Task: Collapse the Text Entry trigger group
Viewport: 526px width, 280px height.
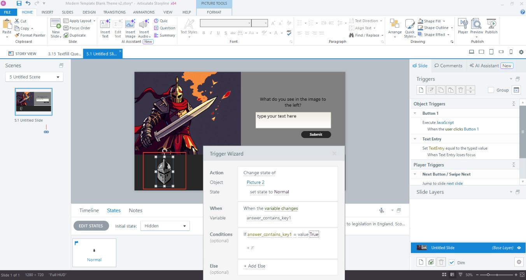Action: click(415, 139)
